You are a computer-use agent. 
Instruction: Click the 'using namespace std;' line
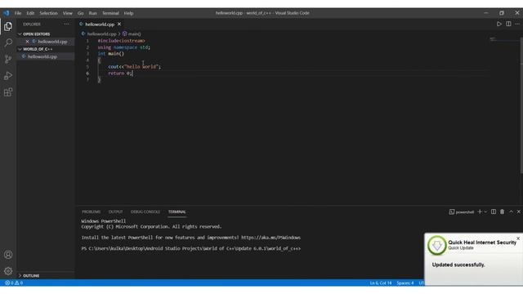click(x=123, y=47)
